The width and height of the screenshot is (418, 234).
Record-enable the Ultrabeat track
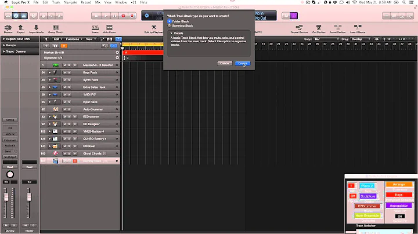tap(75, 146)
